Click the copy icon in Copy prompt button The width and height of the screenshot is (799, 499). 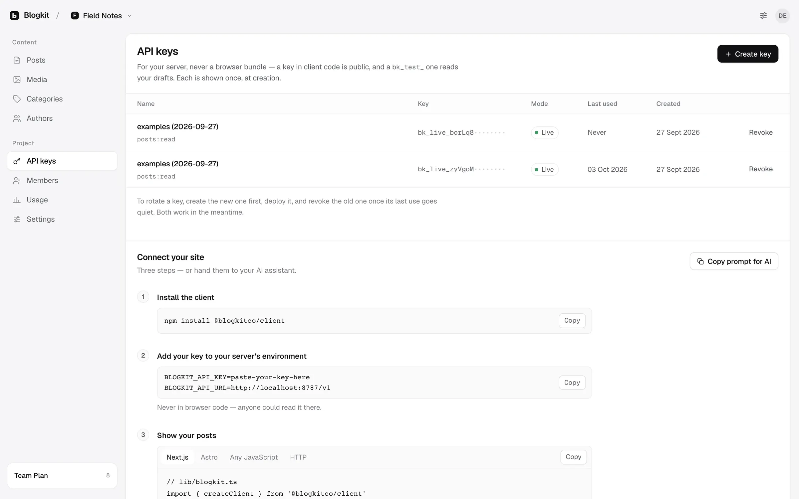coord(700,261)
